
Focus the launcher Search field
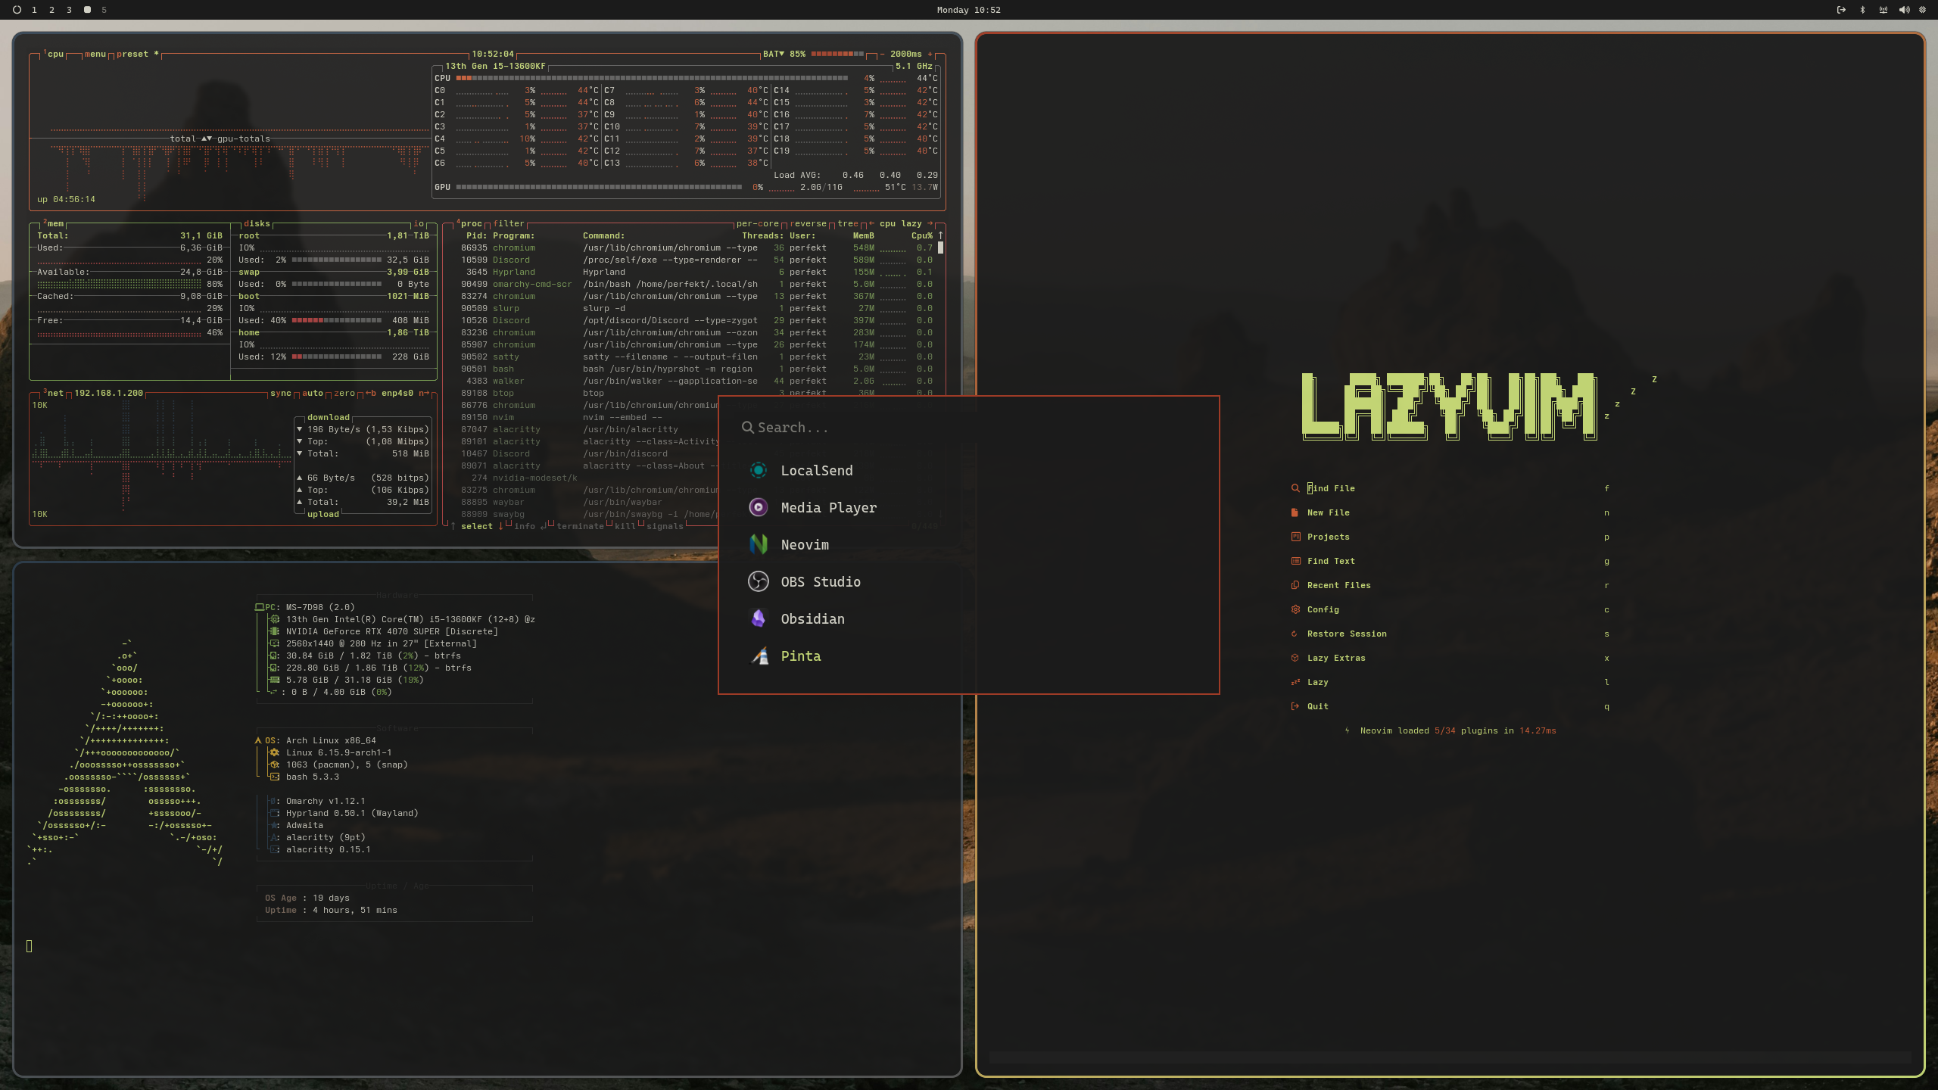click(x=969, y=428)
